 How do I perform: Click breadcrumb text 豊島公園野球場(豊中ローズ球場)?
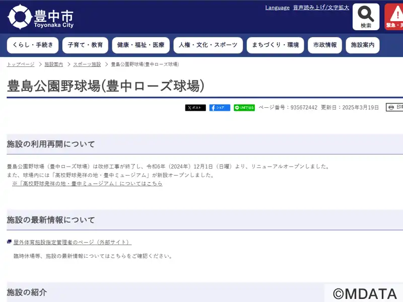tap(145, 64)
